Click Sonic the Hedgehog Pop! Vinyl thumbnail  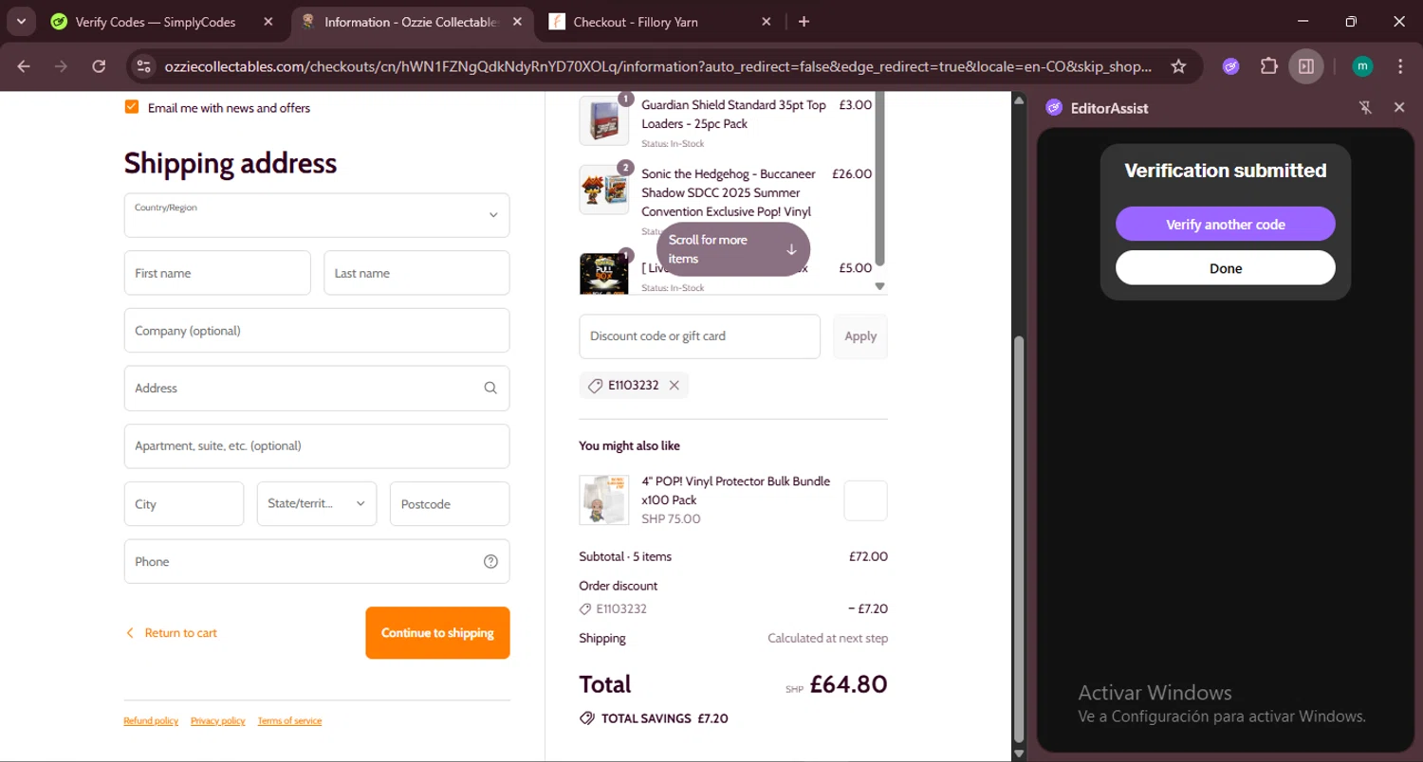(x=604, y=190)
